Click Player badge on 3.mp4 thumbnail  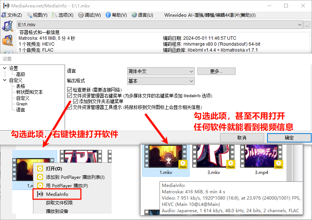click(x=279, y=164)
